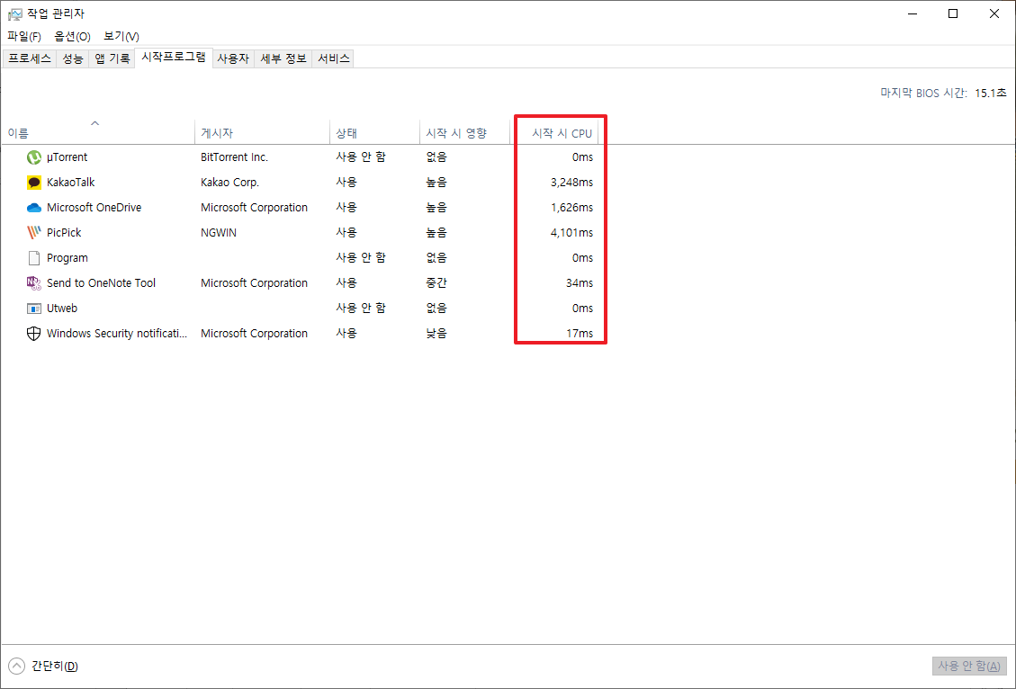Image resolution: width=1016 pixels, height=689 pixels.
Task: Click the blank file icon for Program
Action: tap(33, 258)
